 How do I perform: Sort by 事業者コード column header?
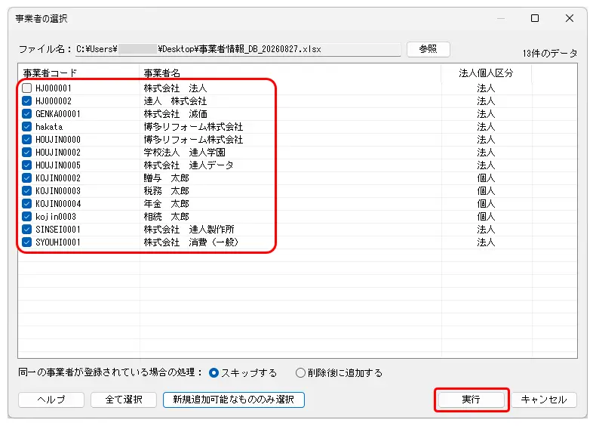[x=78, y=73]
